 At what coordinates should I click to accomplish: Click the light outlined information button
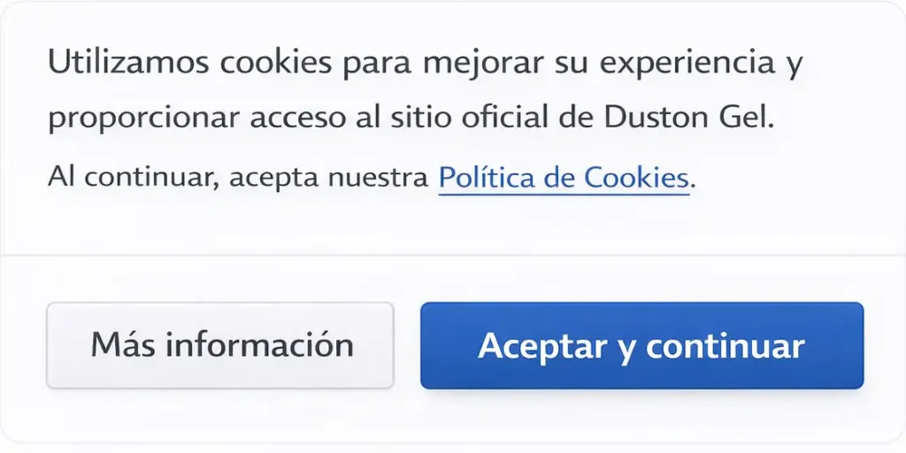click(220, 346)
